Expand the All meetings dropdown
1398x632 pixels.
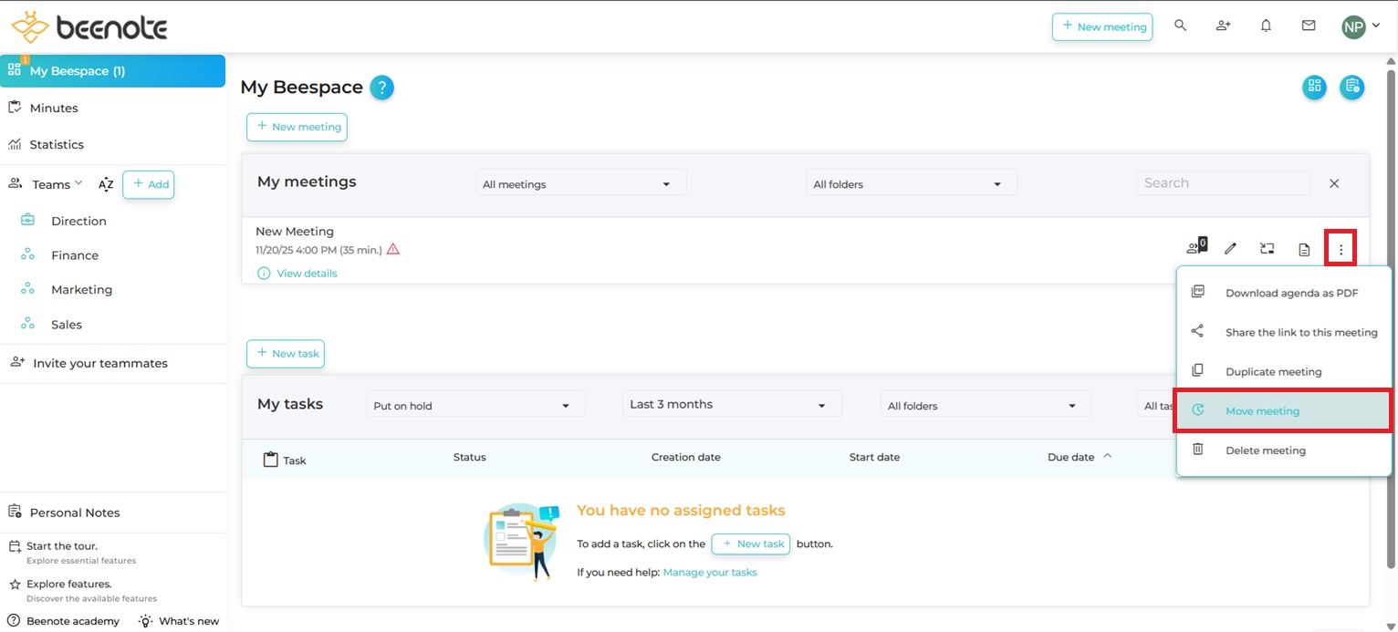point(580,184)
